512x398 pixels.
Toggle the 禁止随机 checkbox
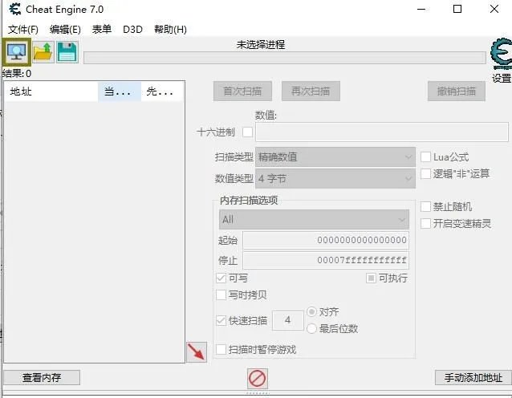point(425,206)
